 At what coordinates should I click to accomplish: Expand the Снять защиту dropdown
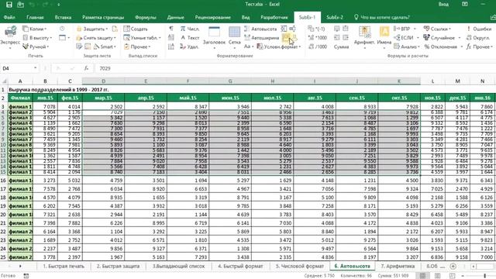coord(96,38)
